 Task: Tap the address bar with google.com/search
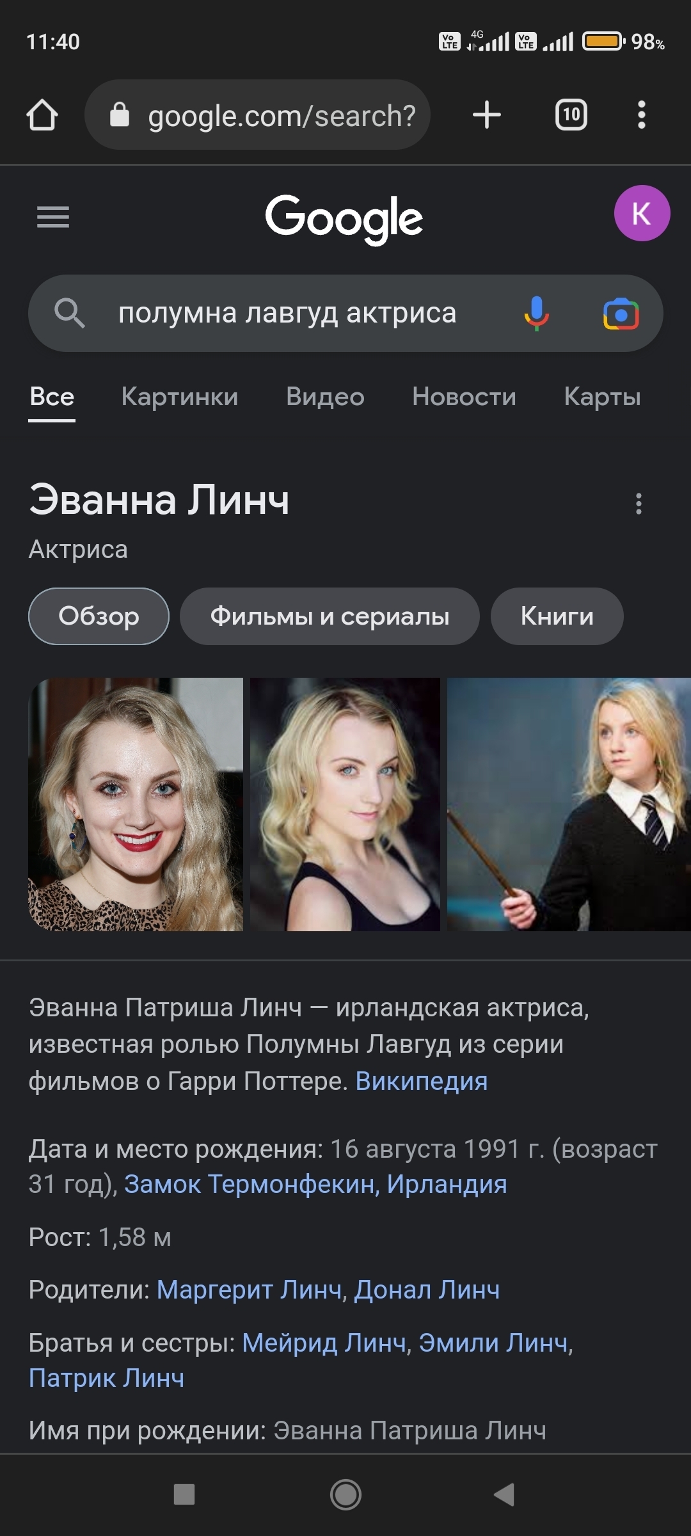[x=257, y=115]
